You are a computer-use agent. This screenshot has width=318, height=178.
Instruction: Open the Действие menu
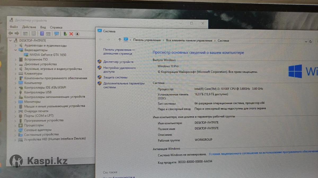[x=29, y=27]
